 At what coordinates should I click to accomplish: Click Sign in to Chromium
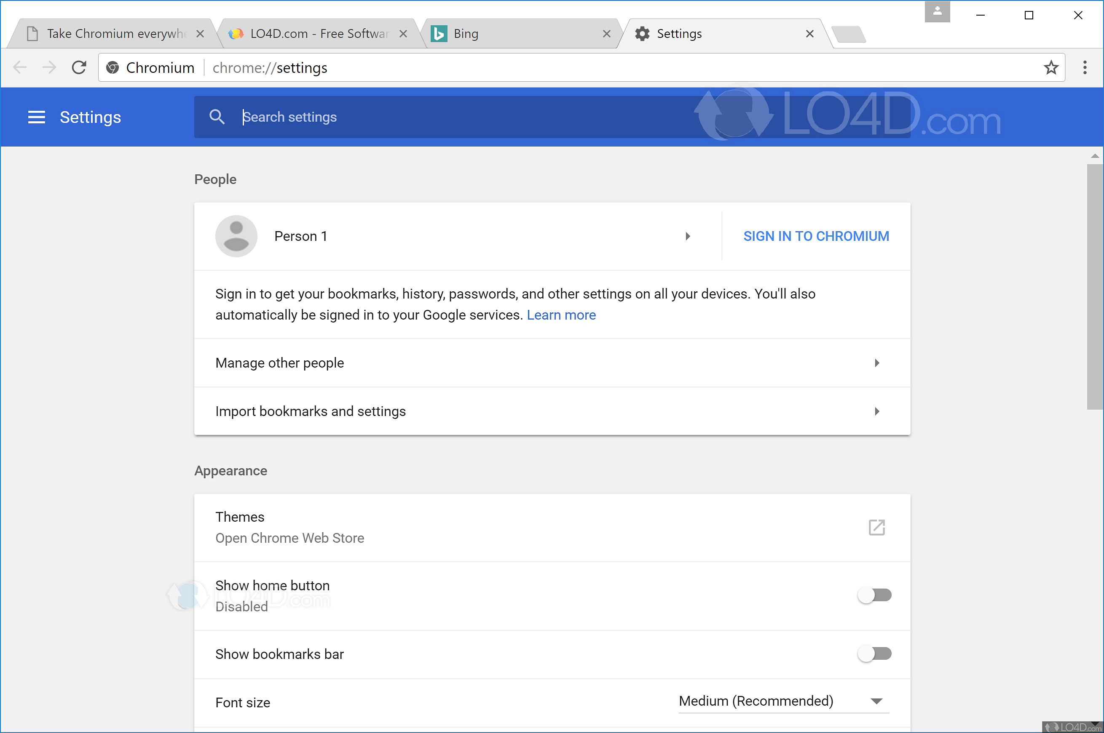coord(816,236)
